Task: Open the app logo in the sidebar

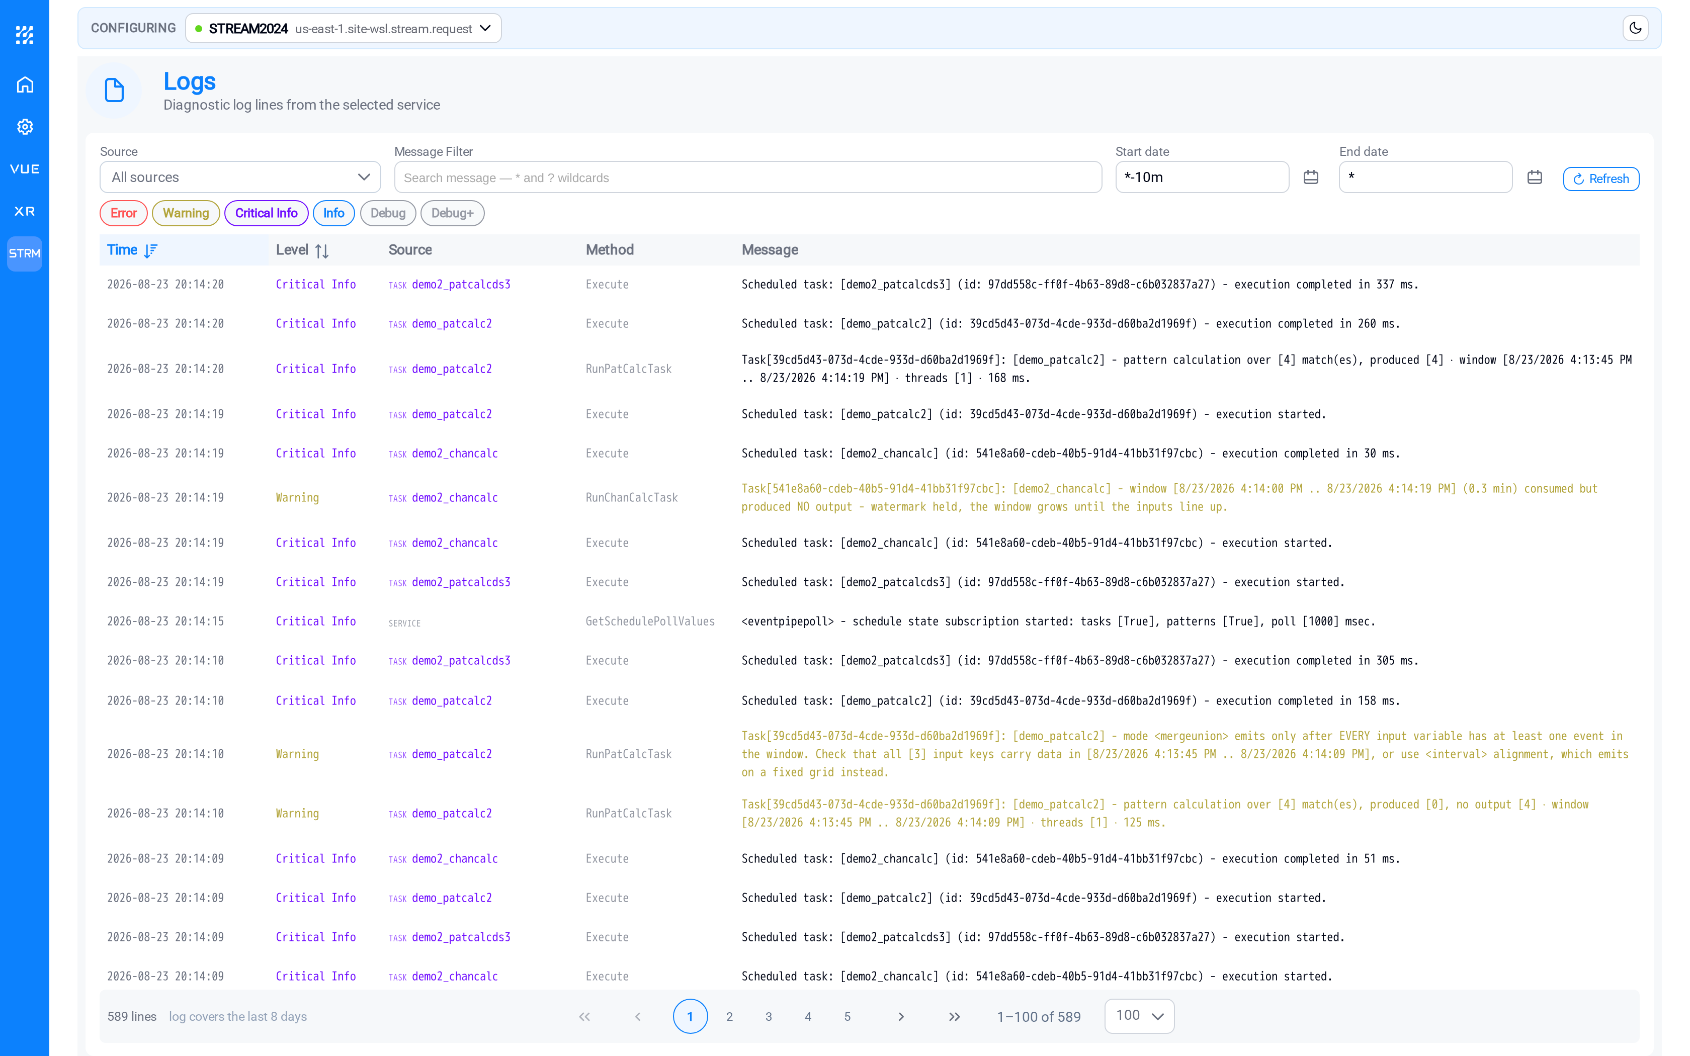Action: pyautogui.click(x=25, y=35)
